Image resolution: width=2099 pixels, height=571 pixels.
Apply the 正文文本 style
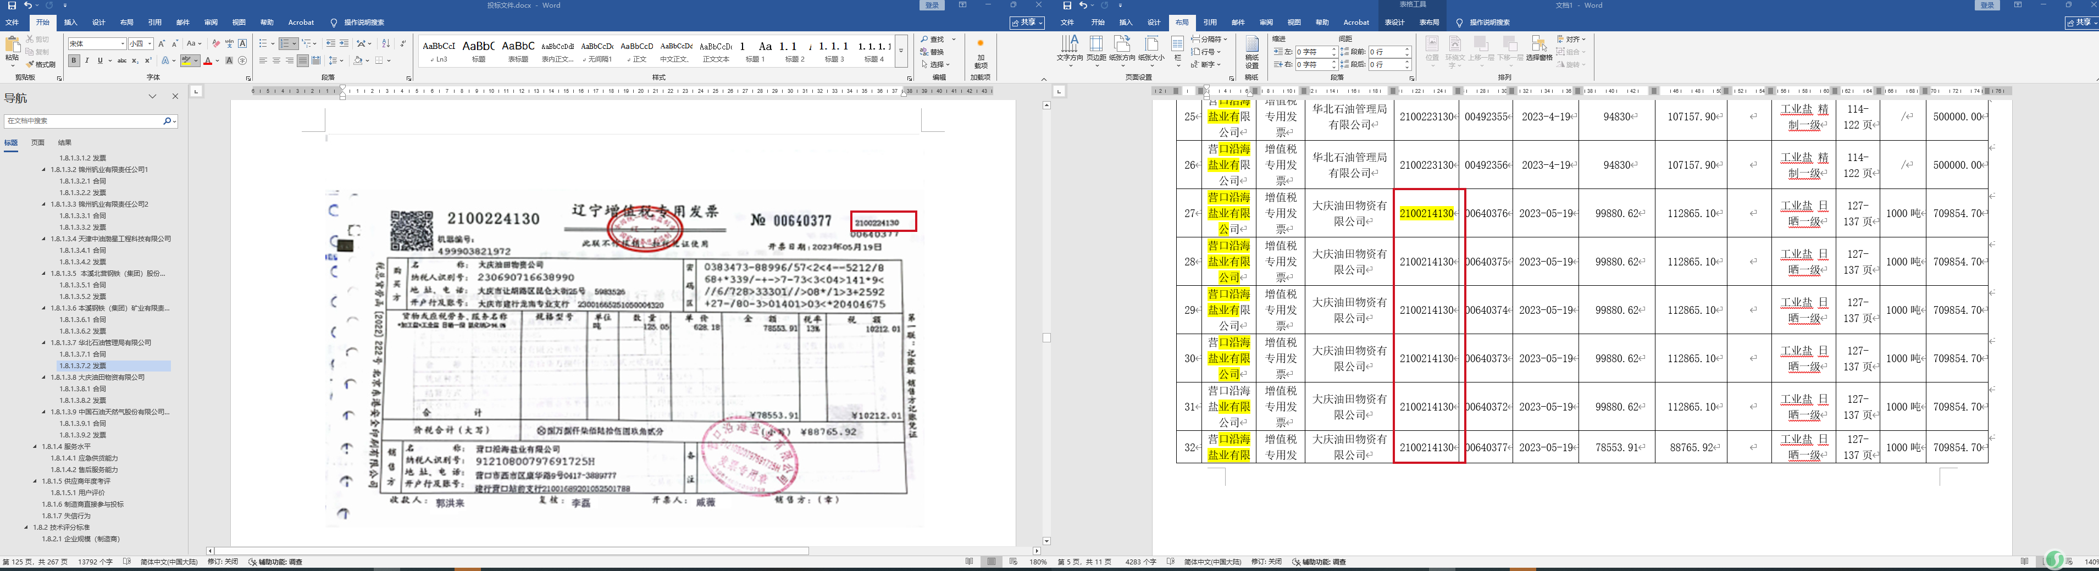tap(716, 51)
